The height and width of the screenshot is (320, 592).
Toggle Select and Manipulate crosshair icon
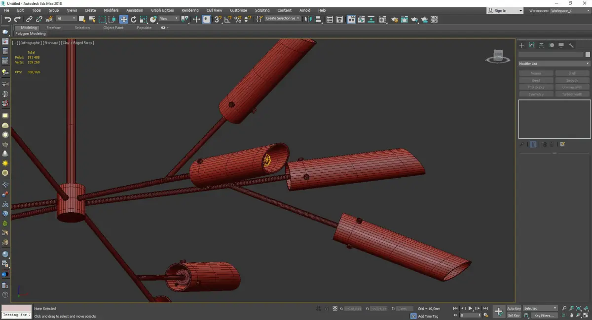196,19
